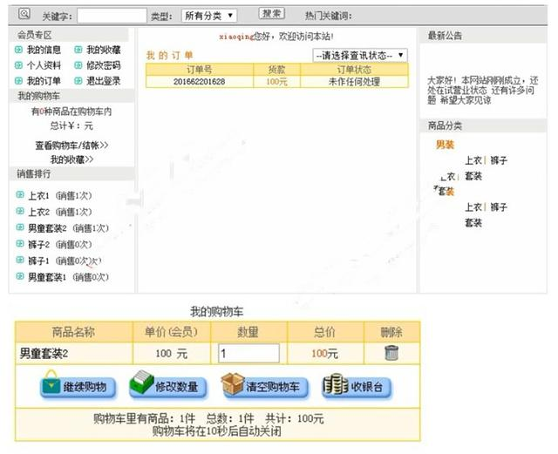Click the 订单号 column header

(x=200, y=70)
